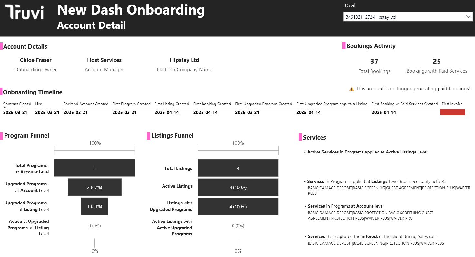Image resolution: width=475 pixels, height=257 pixels.
Task: Click the Truvi logo
Action: point(24,12)
